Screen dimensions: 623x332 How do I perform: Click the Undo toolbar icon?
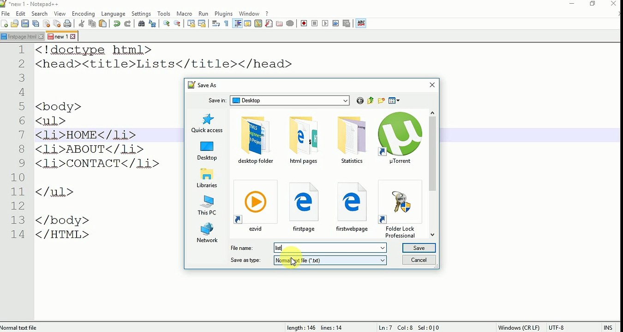(117, 24)
